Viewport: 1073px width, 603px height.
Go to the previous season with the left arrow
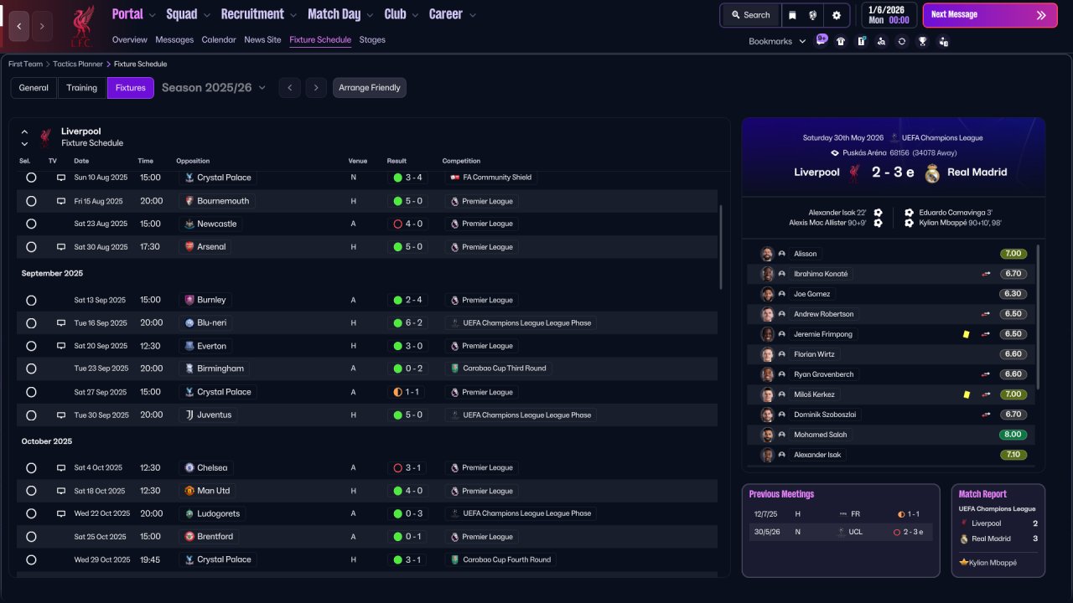pos(289,88)
